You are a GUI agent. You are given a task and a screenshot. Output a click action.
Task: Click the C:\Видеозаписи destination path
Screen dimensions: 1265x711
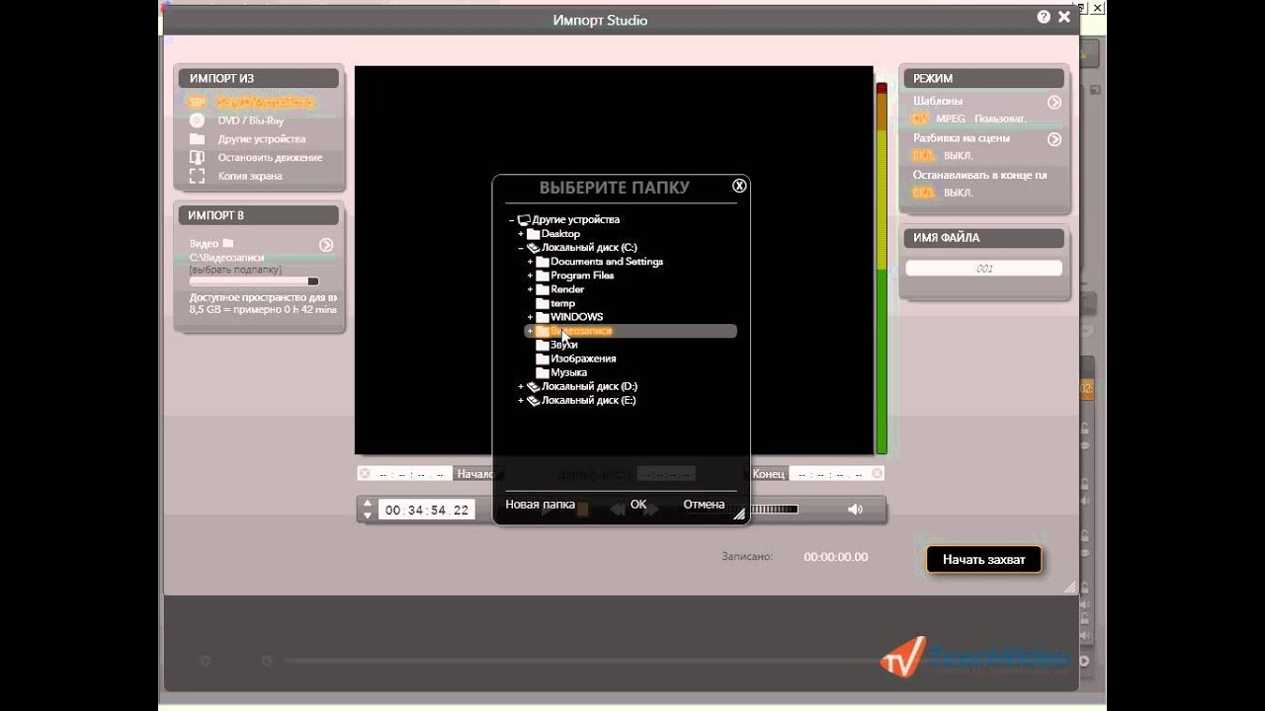coord(226,258)
